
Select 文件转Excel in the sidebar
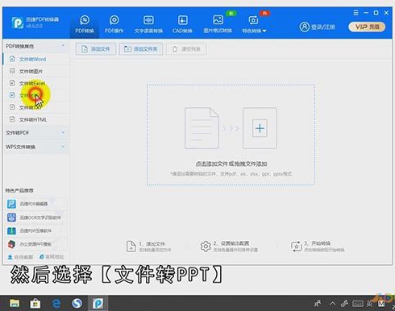(35, 83)
